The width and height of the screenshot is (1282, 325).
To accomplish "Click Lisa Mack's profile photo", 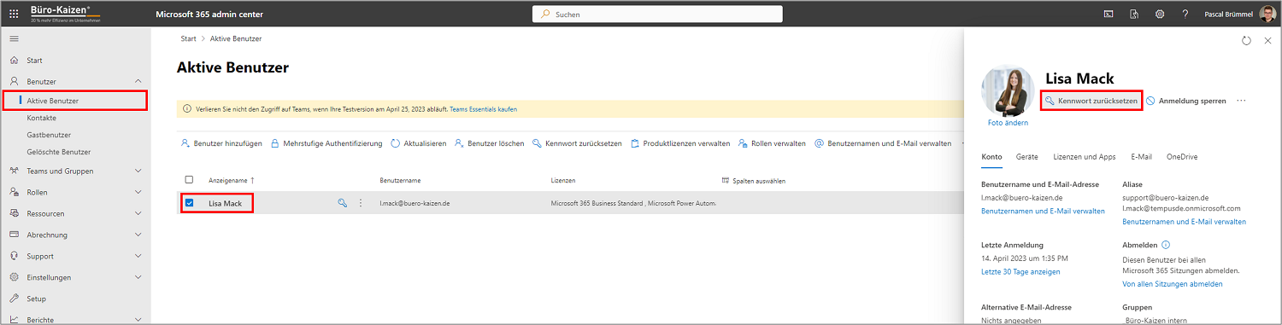I will (x=1008, y=91).
